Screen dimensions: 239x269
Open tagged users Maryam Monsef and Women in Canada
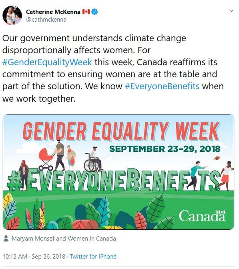pyautogui.click(x=64, y=239)
